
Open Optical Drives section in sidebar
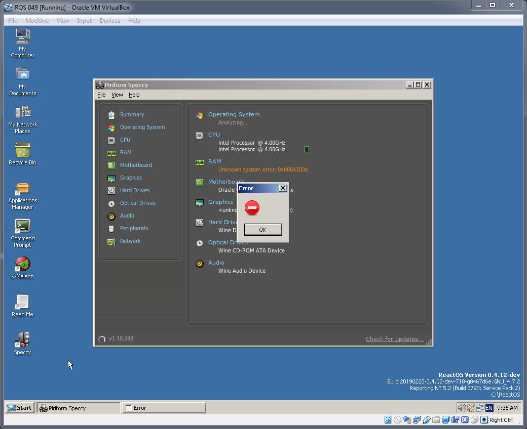point(137,203)
